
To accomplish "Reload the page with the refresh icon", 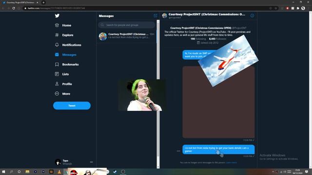I will (14, 8).
